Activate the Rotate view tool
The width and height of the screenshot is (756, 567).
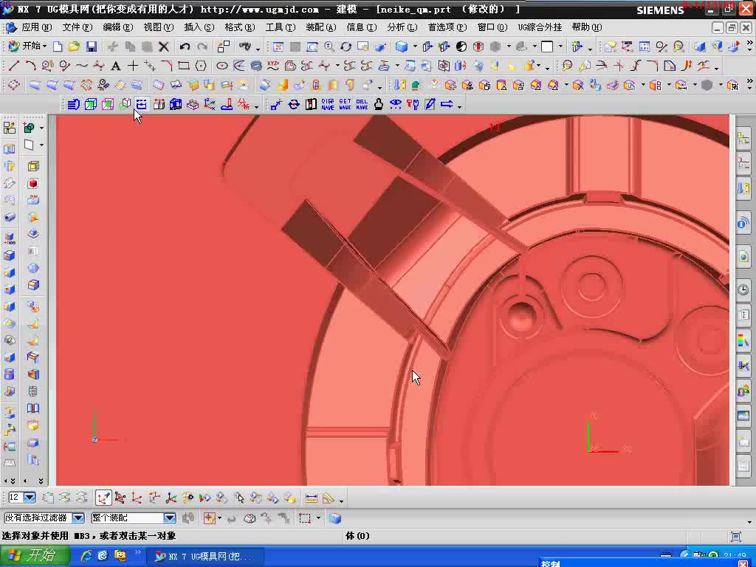[x=346, y=47]
